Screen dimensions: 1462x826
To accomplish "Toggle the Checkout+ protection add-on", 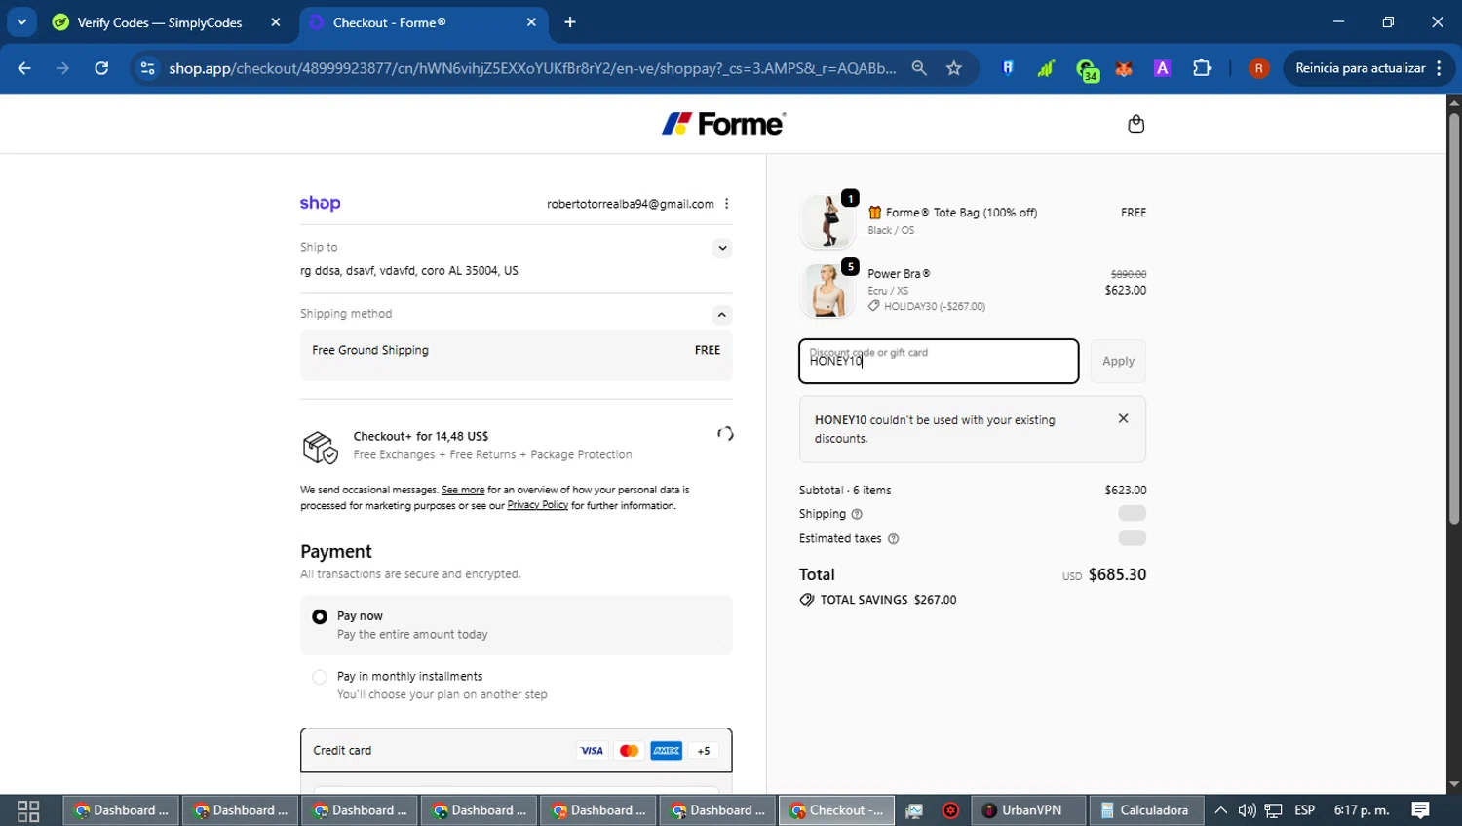I will pos(725,434).
